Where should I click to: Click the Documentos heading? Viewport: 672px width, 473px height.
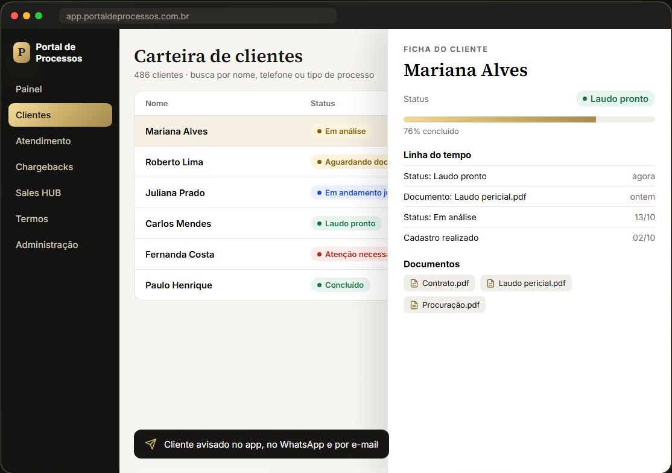(431, 264)
